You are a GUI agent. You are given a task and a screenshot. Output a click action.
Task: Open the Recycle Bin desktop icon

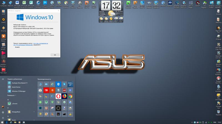218,113
